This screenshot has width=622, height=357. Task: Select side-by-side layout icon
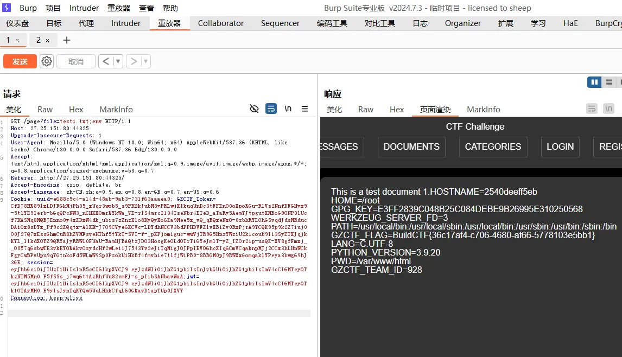[x=594, y=82]
